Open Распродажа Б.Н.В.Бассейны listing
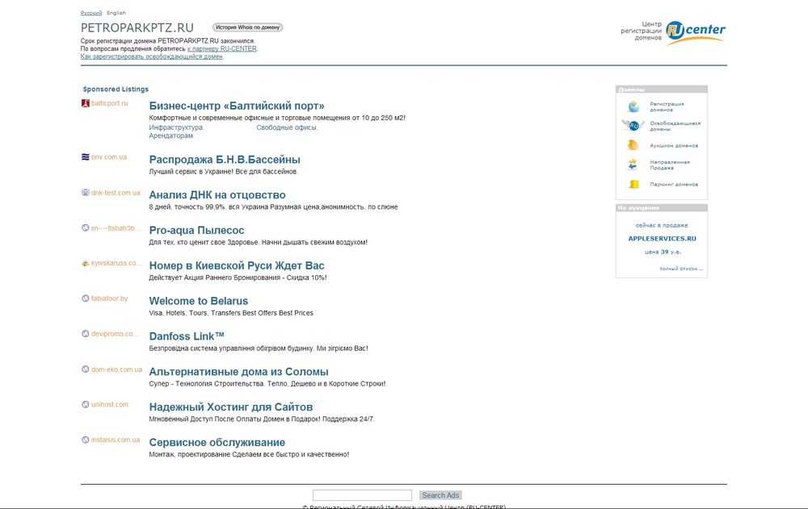Image resolution: width=808 pixels, height=509 pixels. pos(225,160)
